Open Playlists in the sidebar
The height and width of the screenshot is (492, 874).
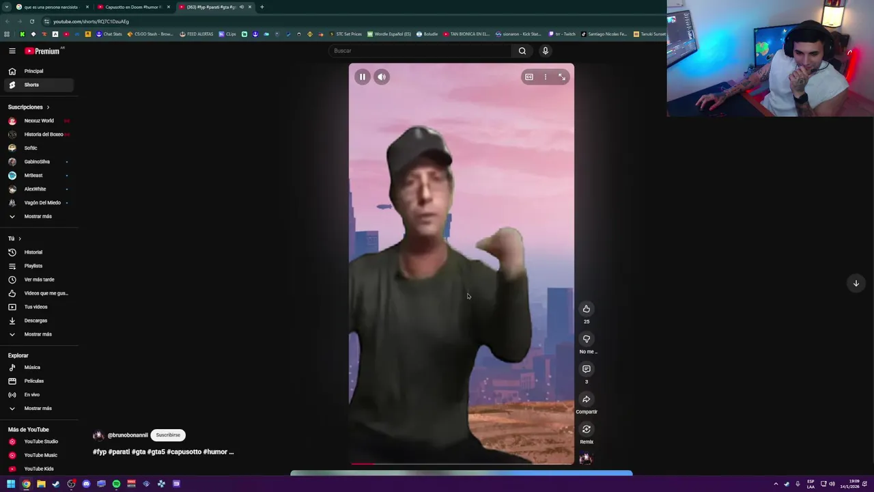(38, 266)
